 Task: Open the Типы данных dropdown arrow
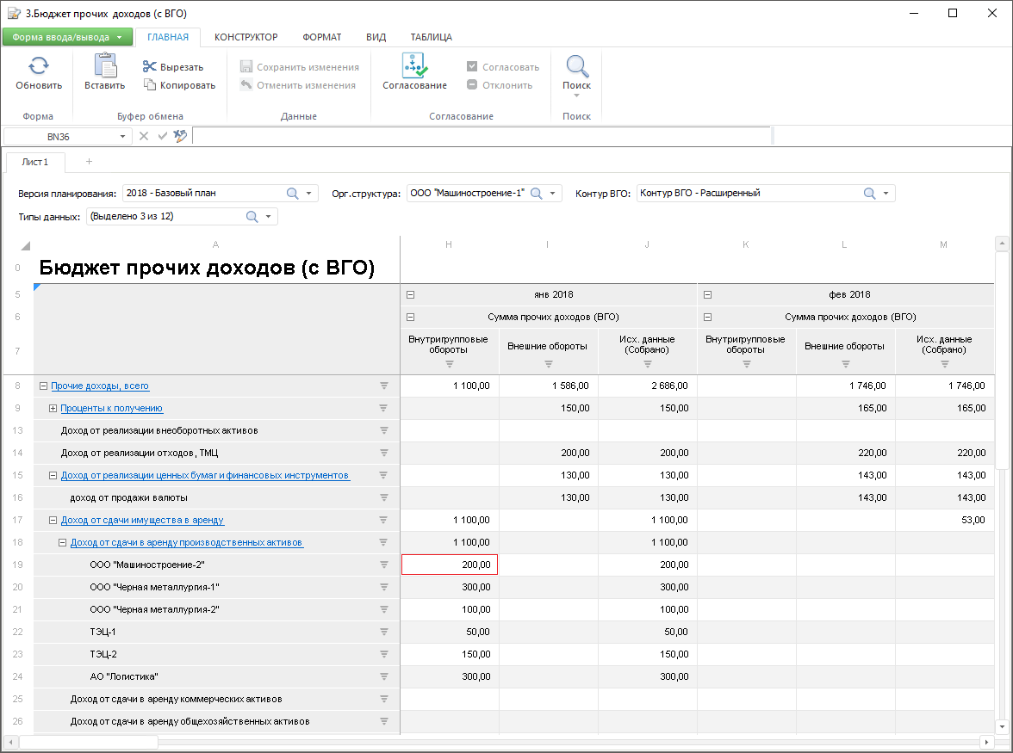coord(268,217)
